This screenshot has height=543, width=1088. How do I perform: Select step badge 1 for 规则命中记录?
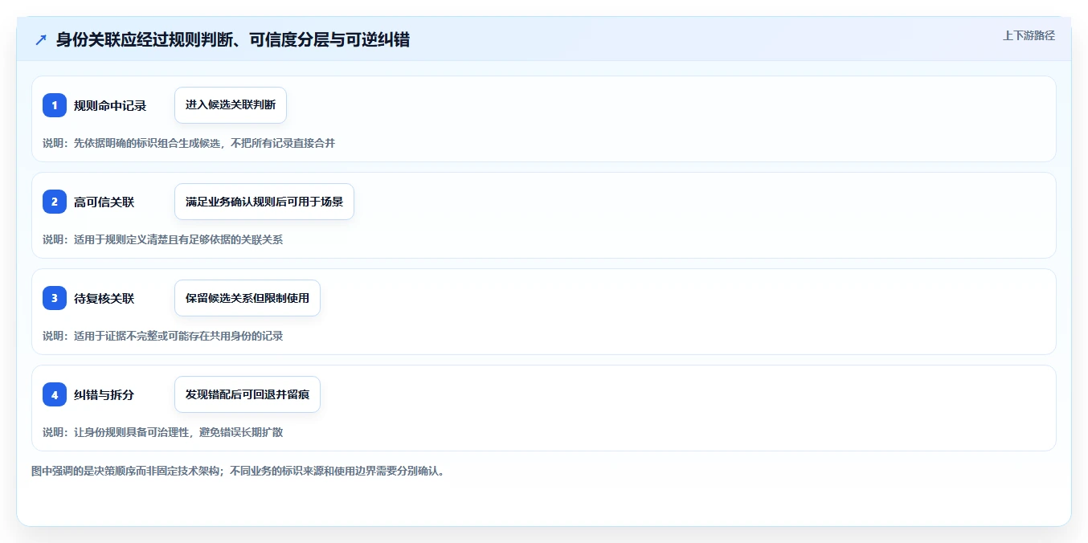(x=55, y=105)
